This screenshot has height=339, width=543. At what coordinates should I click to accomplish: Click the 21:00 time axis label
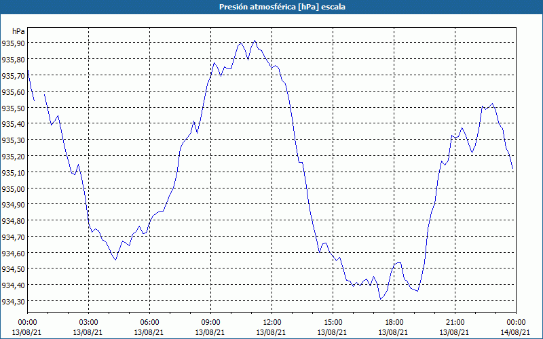pos(455,323)
